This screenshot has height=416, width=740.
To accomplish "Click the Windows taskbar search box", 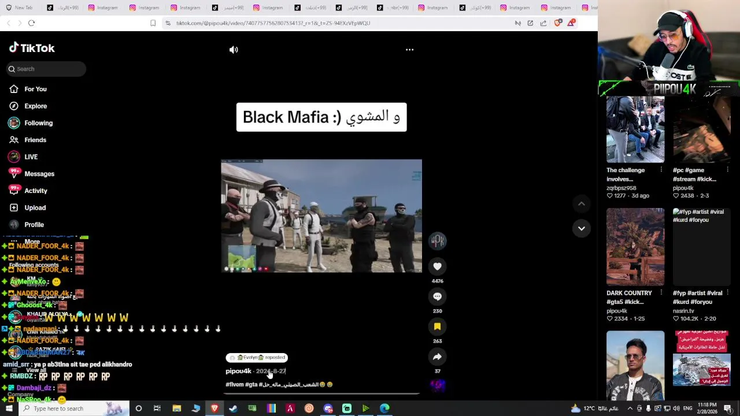I will click(75, 408).
